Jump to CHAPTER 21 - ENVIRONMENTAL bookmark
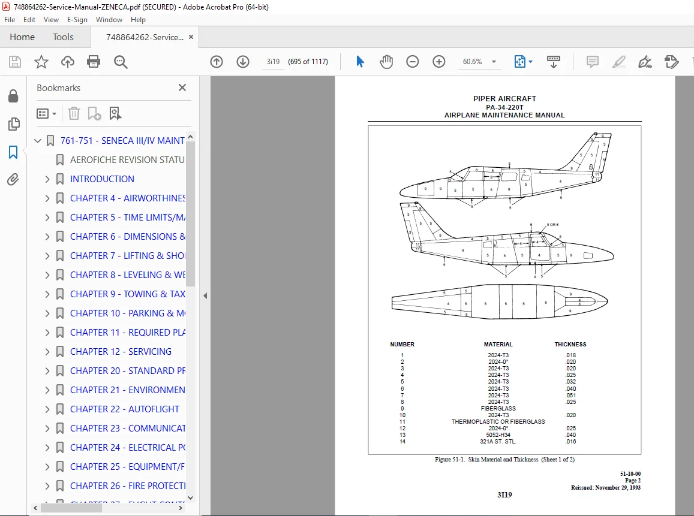Image resolution: width=694 pixels, height=516 pixels. [x=128, y=390]
